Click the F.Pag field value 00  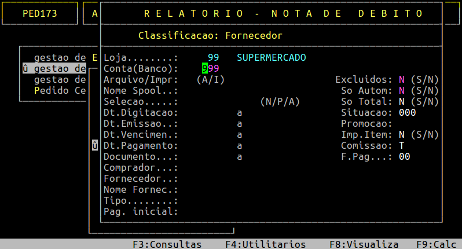click(404, 156)
